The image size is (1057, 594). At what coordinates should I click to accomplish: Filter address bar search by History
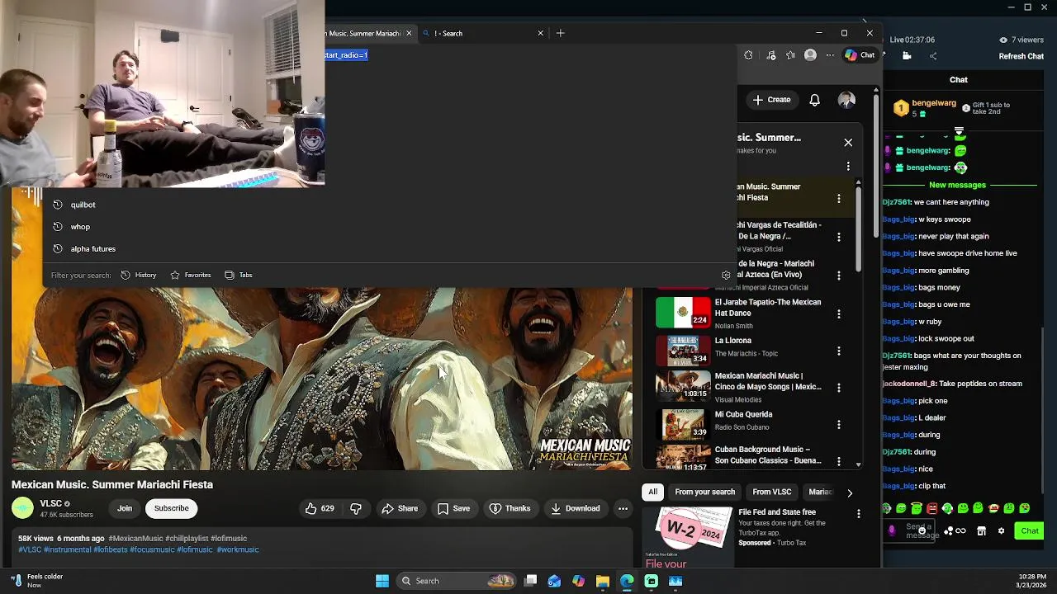tap(139, 275)
